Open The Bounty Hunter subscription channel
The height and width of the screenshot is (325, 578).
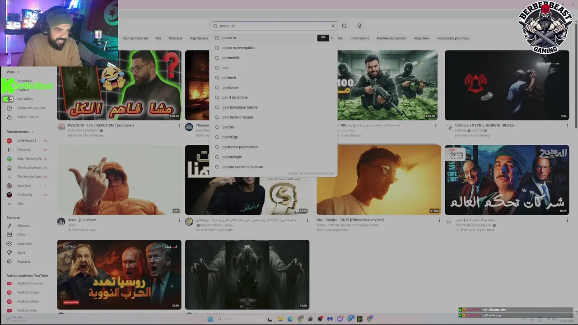(27, 168)
